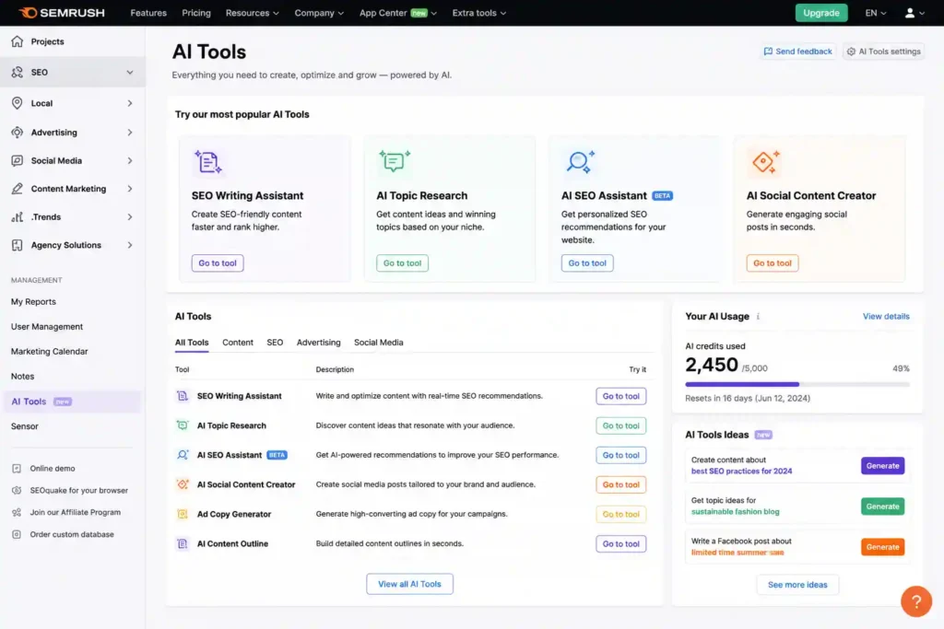Click the AI Social Content Creator card icon
This screenshot has height=629, width=944.
point(765,162)
